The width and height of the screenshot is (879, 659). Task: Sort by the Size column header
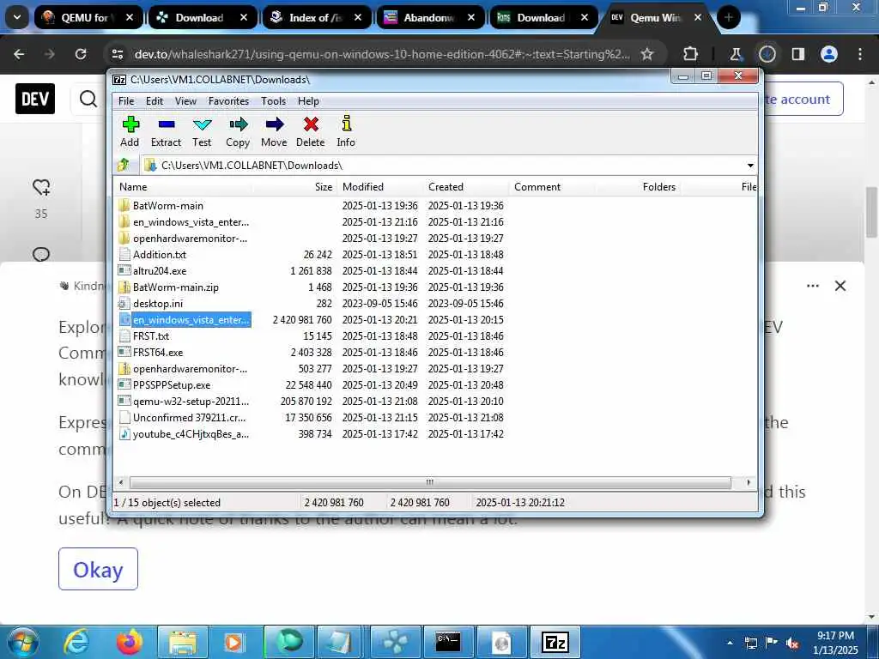pyautogui.click(x=295, y=187)
